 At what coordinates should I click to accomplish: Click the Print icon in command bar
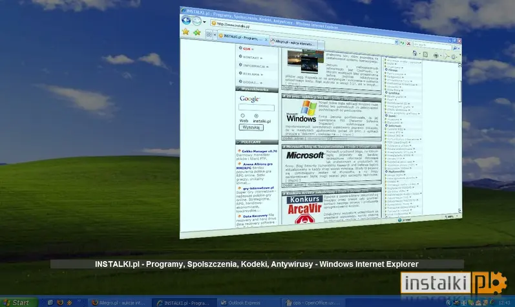[x=436, y=56]
